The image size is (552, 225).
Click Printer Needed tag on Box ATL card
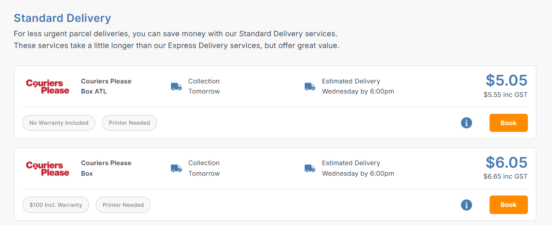pyautogui.click(x=130, y=123)
